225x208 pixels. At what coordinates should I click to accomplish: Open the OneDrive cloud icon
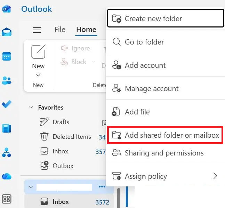pos(7,176)
